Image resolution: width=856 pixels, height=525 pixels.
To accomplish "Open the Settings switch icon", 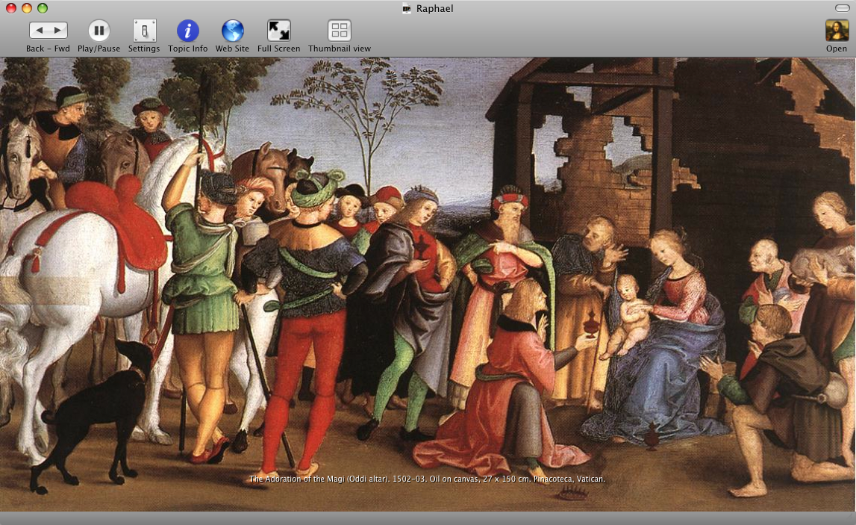I will coord(144,31).
